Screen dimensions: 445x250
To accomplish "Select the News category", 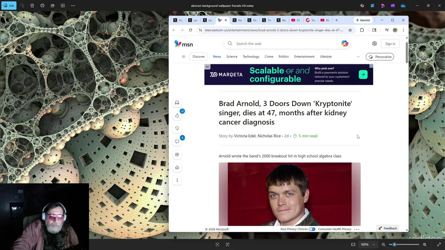I will tap(217, 57).
